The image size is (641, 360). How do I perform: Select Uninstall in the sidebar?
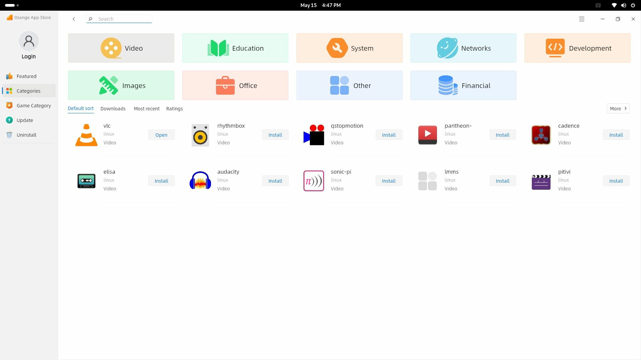tap(29, 135)
